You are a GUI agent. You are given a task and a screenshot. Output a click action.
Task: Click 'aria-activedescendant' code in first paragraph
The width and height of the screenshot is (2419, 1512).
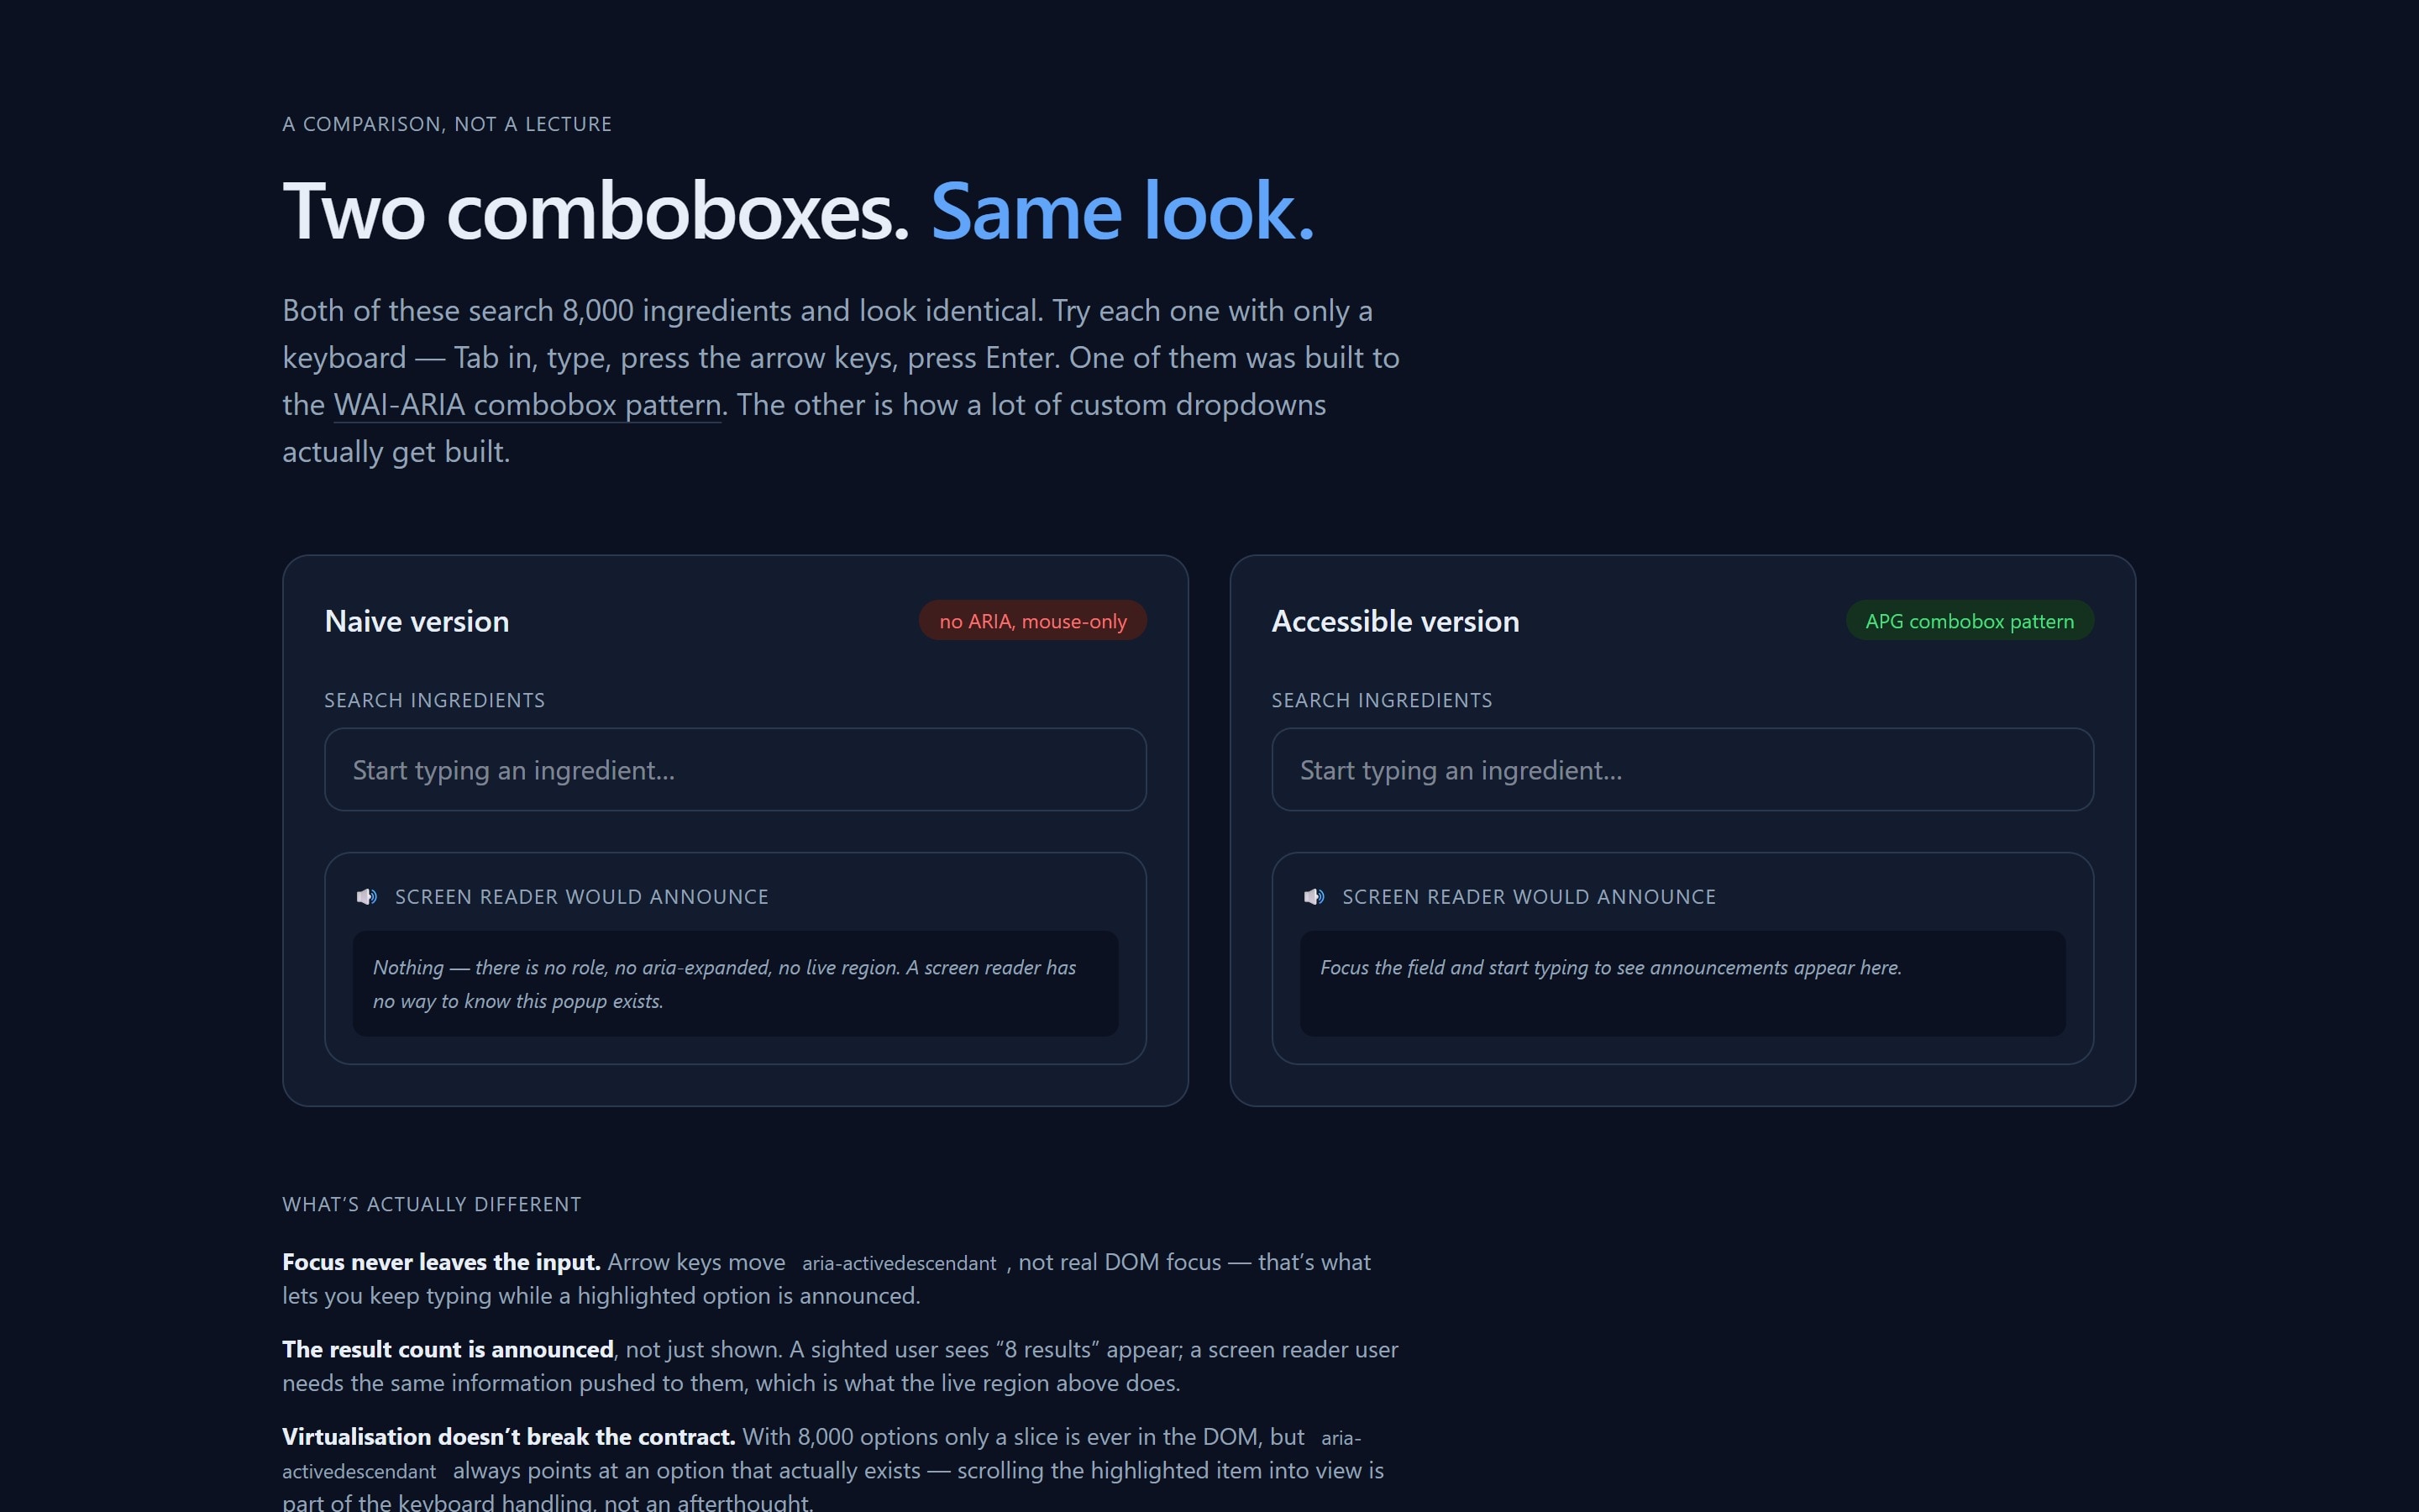point(899,1263)
